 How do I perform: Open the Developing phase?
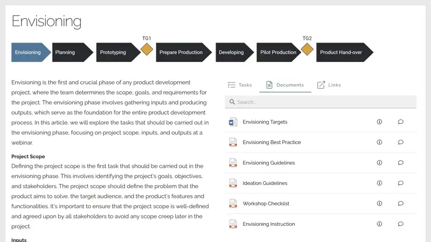click(234, 52)
